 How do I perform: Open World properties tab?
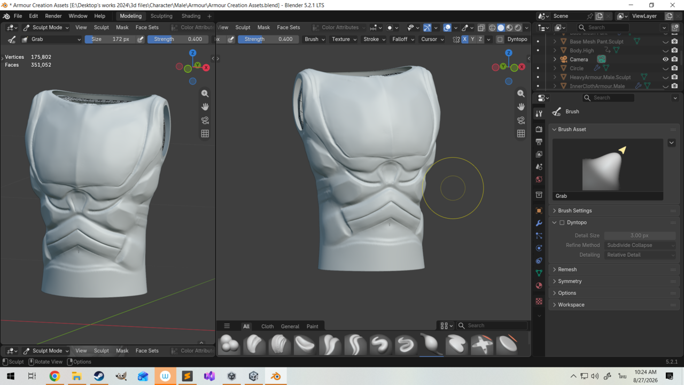[539, 180]
